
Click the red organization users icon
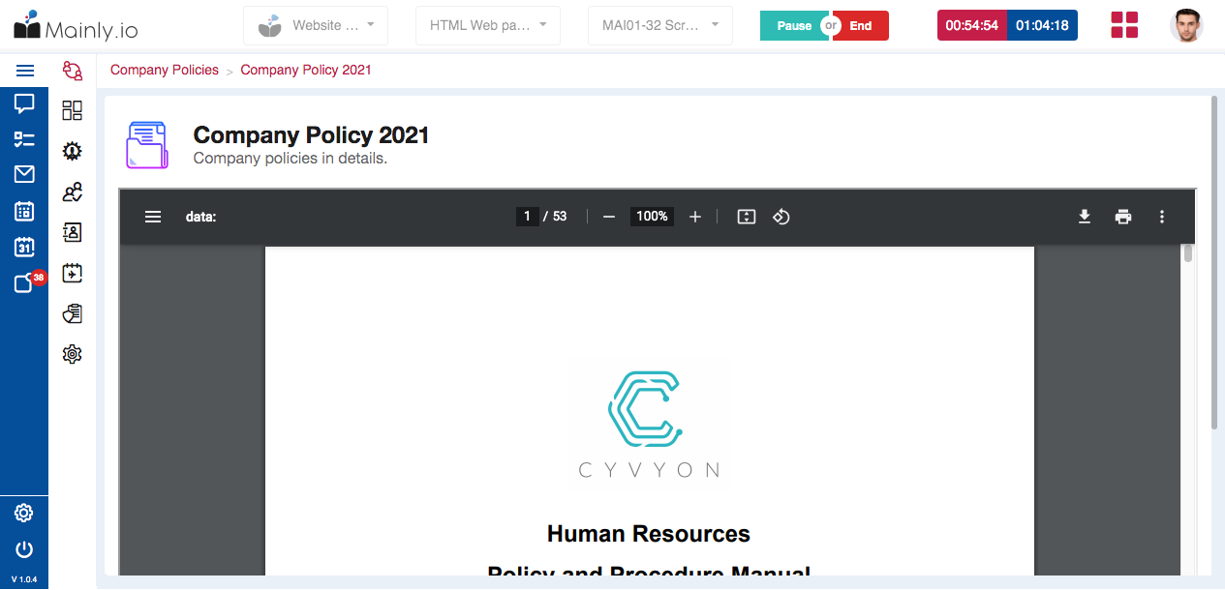coord(72,71)
